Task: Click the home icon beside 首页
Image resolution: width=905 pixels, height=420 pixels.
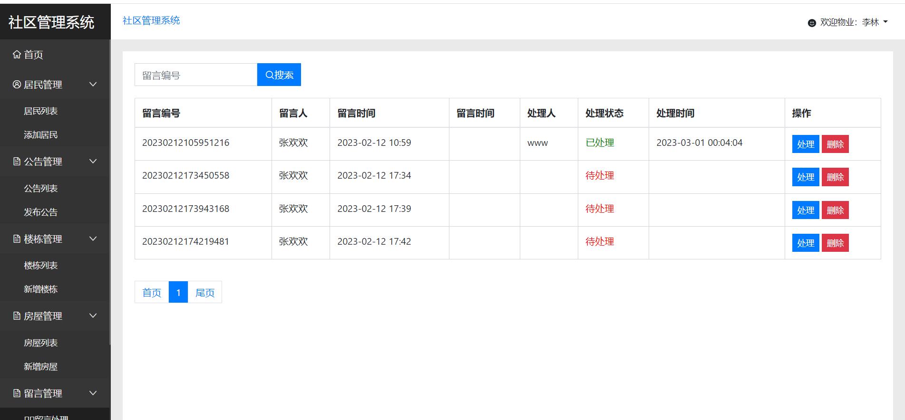Action: [17, 54]
